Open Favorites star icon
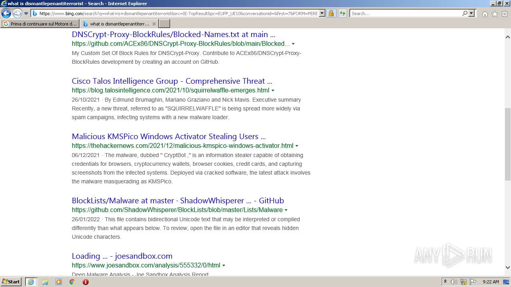 (495, 14)
